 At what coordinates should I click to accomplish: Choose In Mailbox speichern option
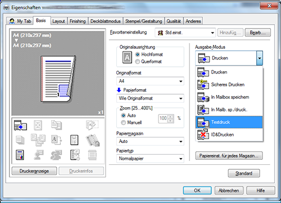click(x=229, y=97)
